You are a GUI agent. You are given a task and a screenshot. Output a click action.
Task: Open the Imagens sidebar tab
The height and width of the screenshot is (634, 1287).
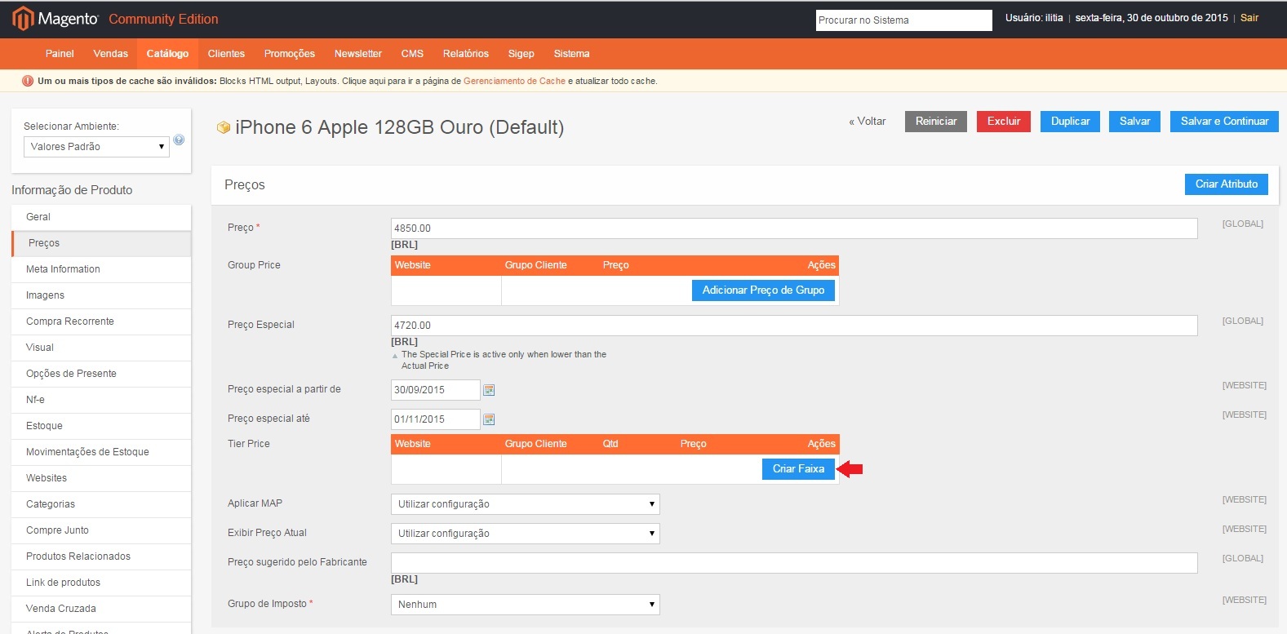click(x=101, y=295)
